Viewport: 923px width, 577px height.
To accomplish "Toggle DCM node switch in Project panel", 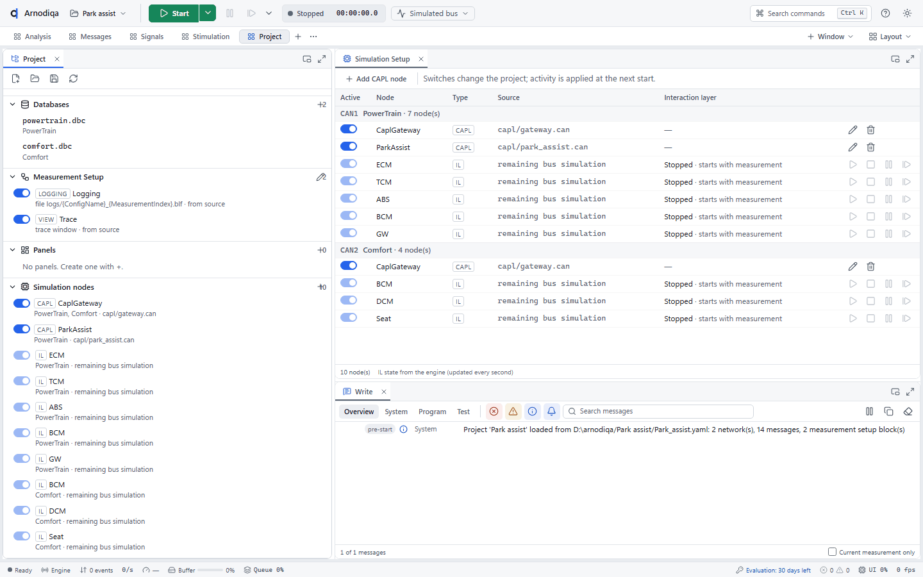I will [22, 510].
